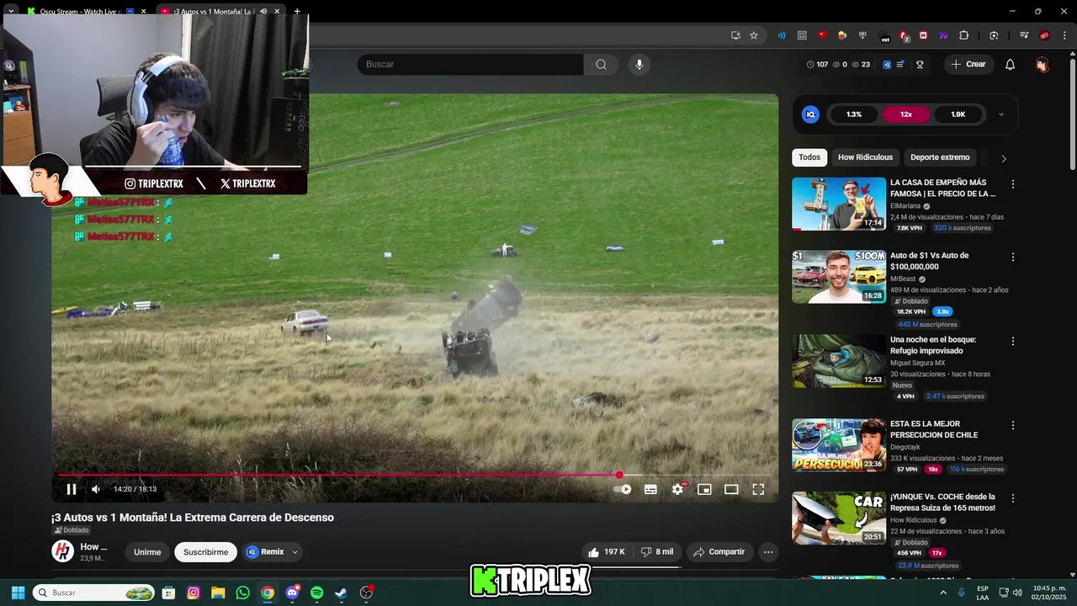Viewport: 1077px width, 606px height.
Task: Click the install app icon in address bar
Action: [x=735, y=35]
